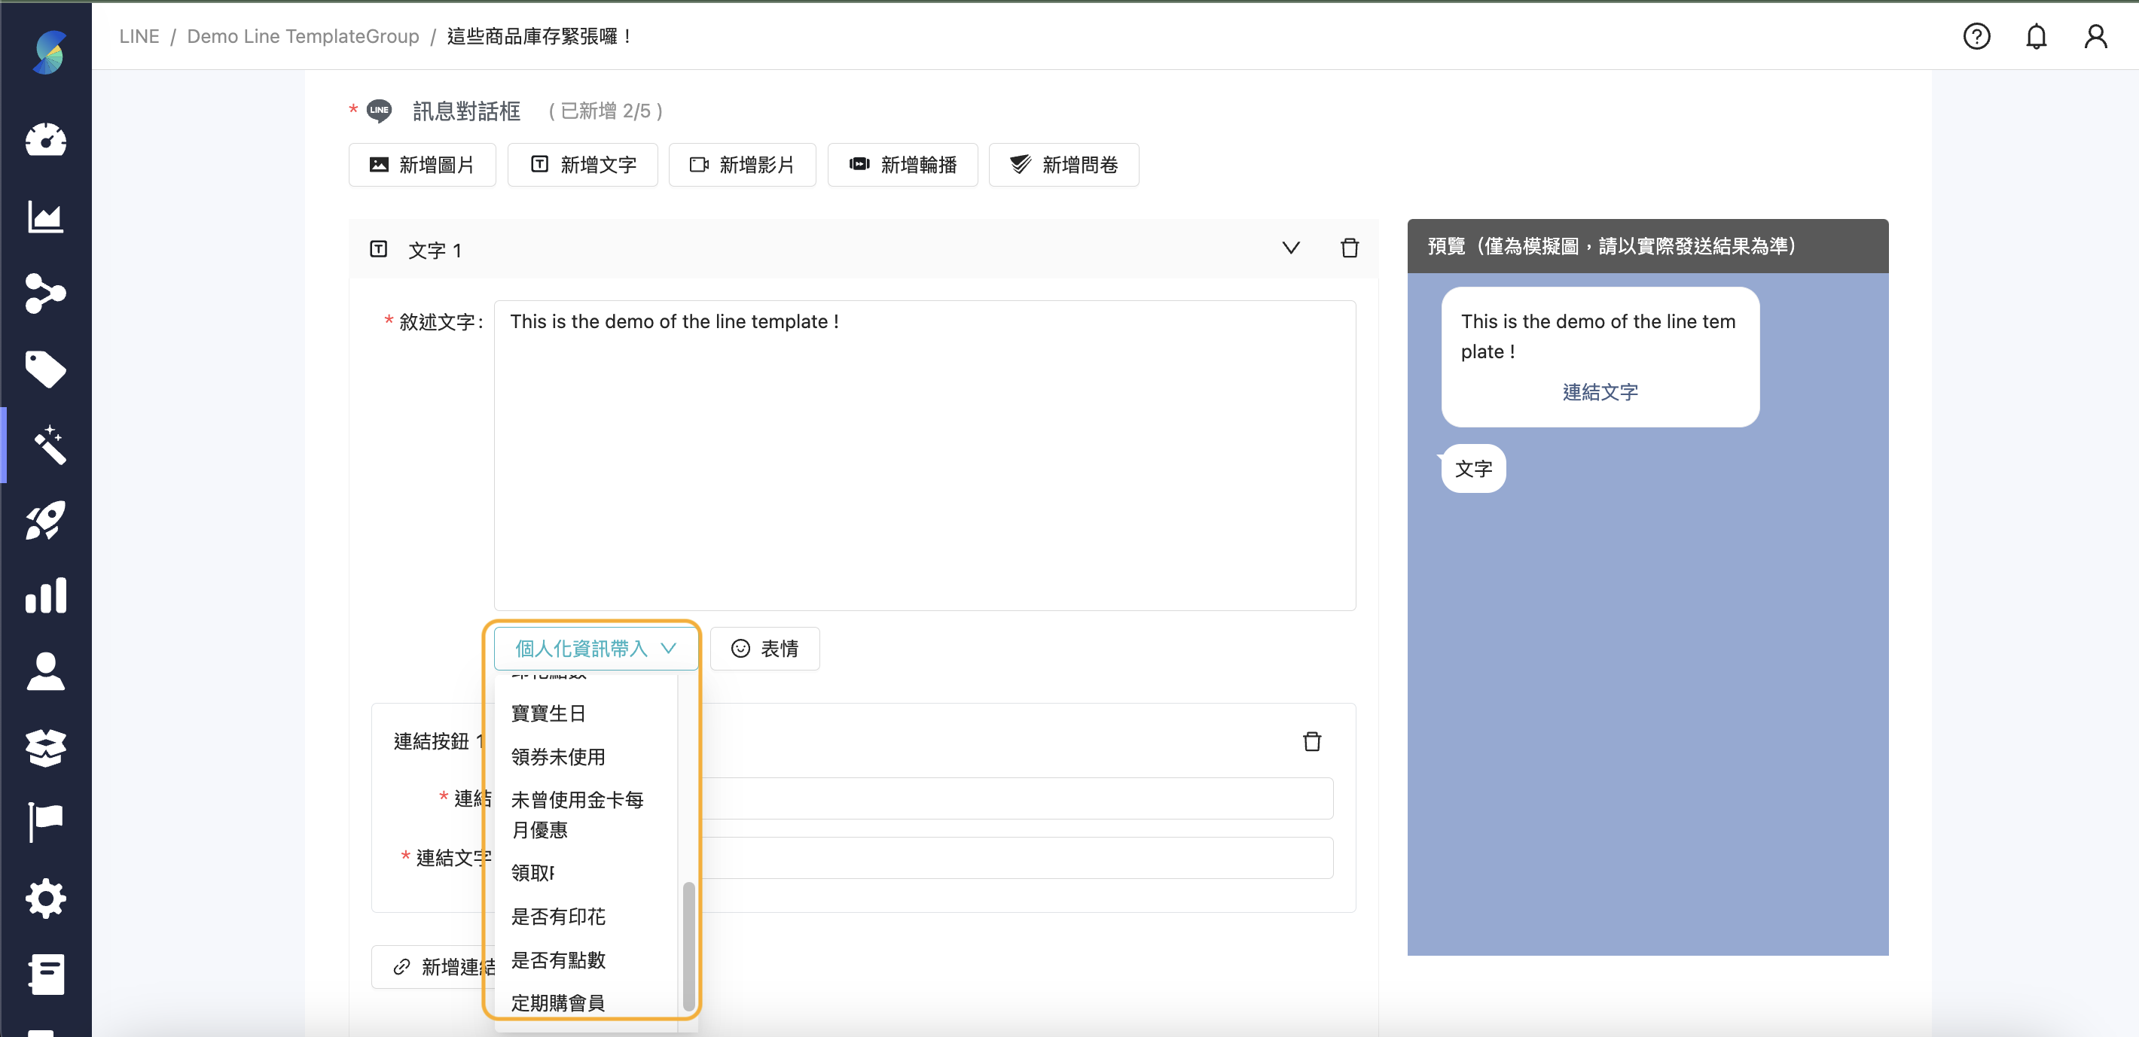Image resolution: width=2139 pixels, height=1037 pixels.
Task: Click the 新增問卷 button
Action: (1063, 164)
